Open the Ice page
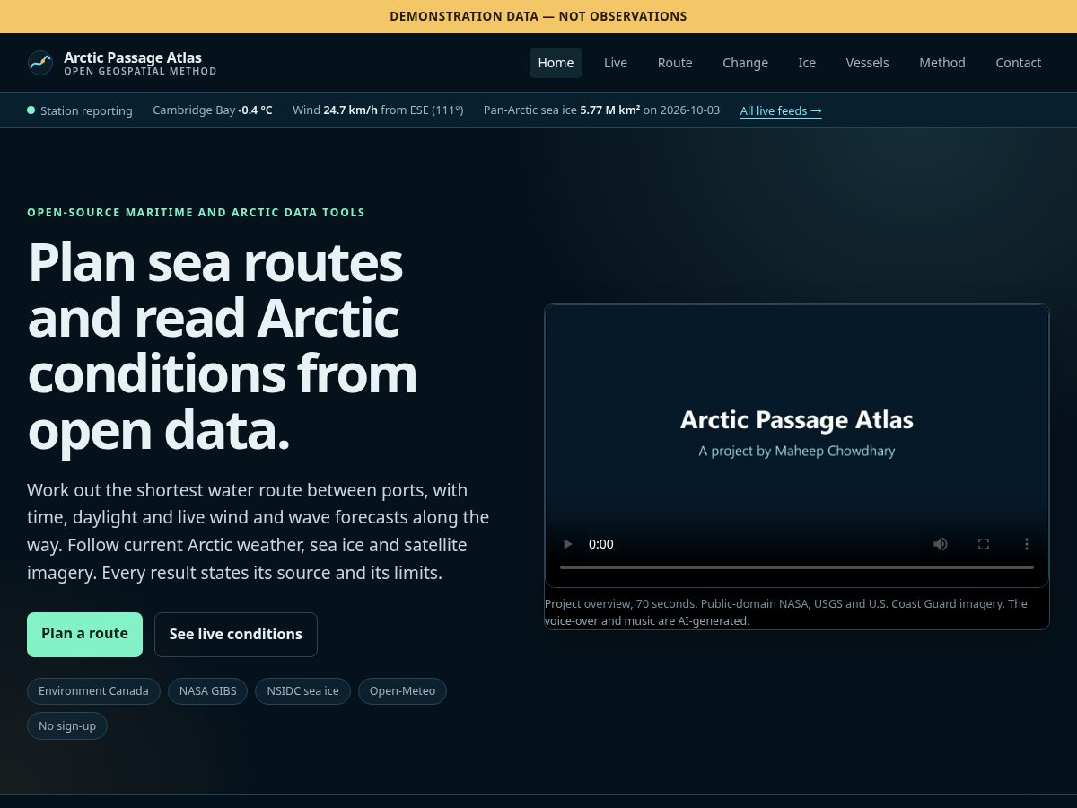The height and width of the screenshot is (808, 1077). [x=807, y=63]
